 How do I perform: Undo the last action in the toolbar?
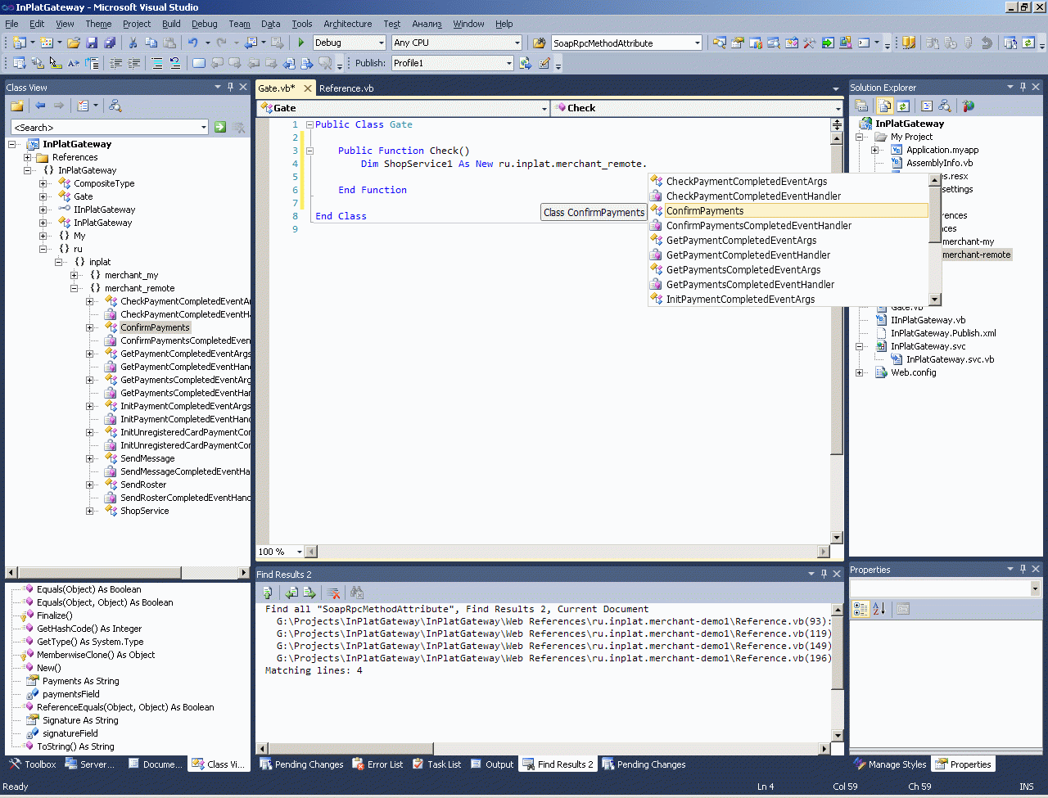coord(192,43)
